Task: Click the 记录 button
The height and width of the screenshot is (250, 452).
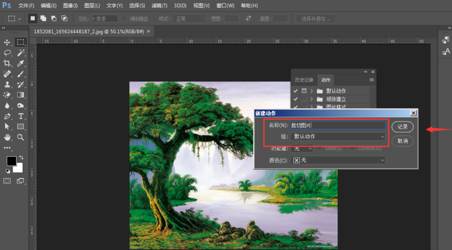Action: pos(403,127)
